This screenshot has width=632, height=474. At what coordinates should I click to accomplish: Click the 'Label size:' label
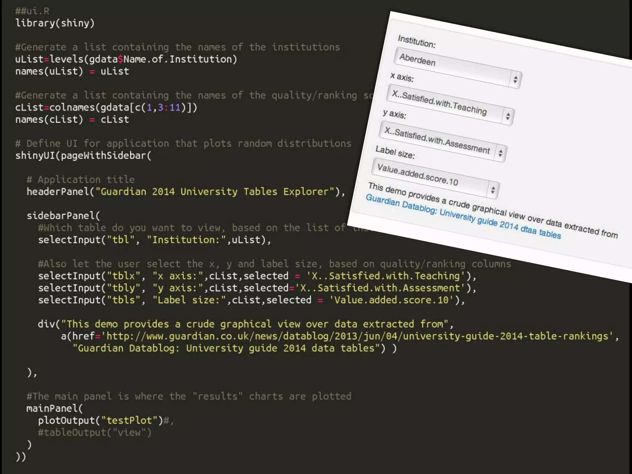395,152
